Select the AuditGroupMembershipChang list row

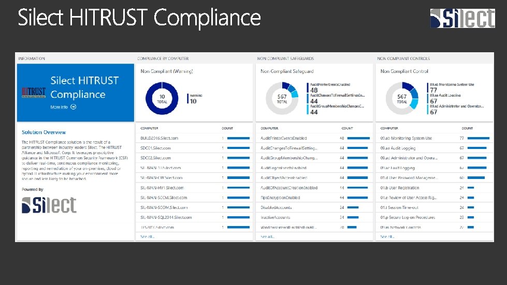(x=314, y=158)
